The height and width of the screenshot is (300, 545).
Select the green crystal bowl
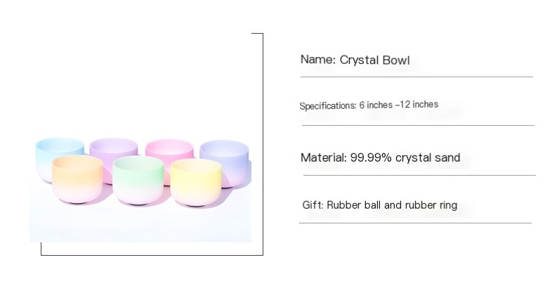138,181
